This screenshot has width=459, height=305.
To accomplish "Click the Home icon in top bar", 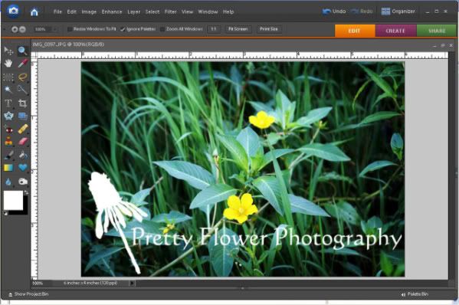I will pos(34,11).
